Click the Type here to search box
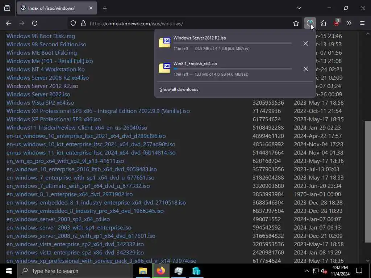 point(75,271)
